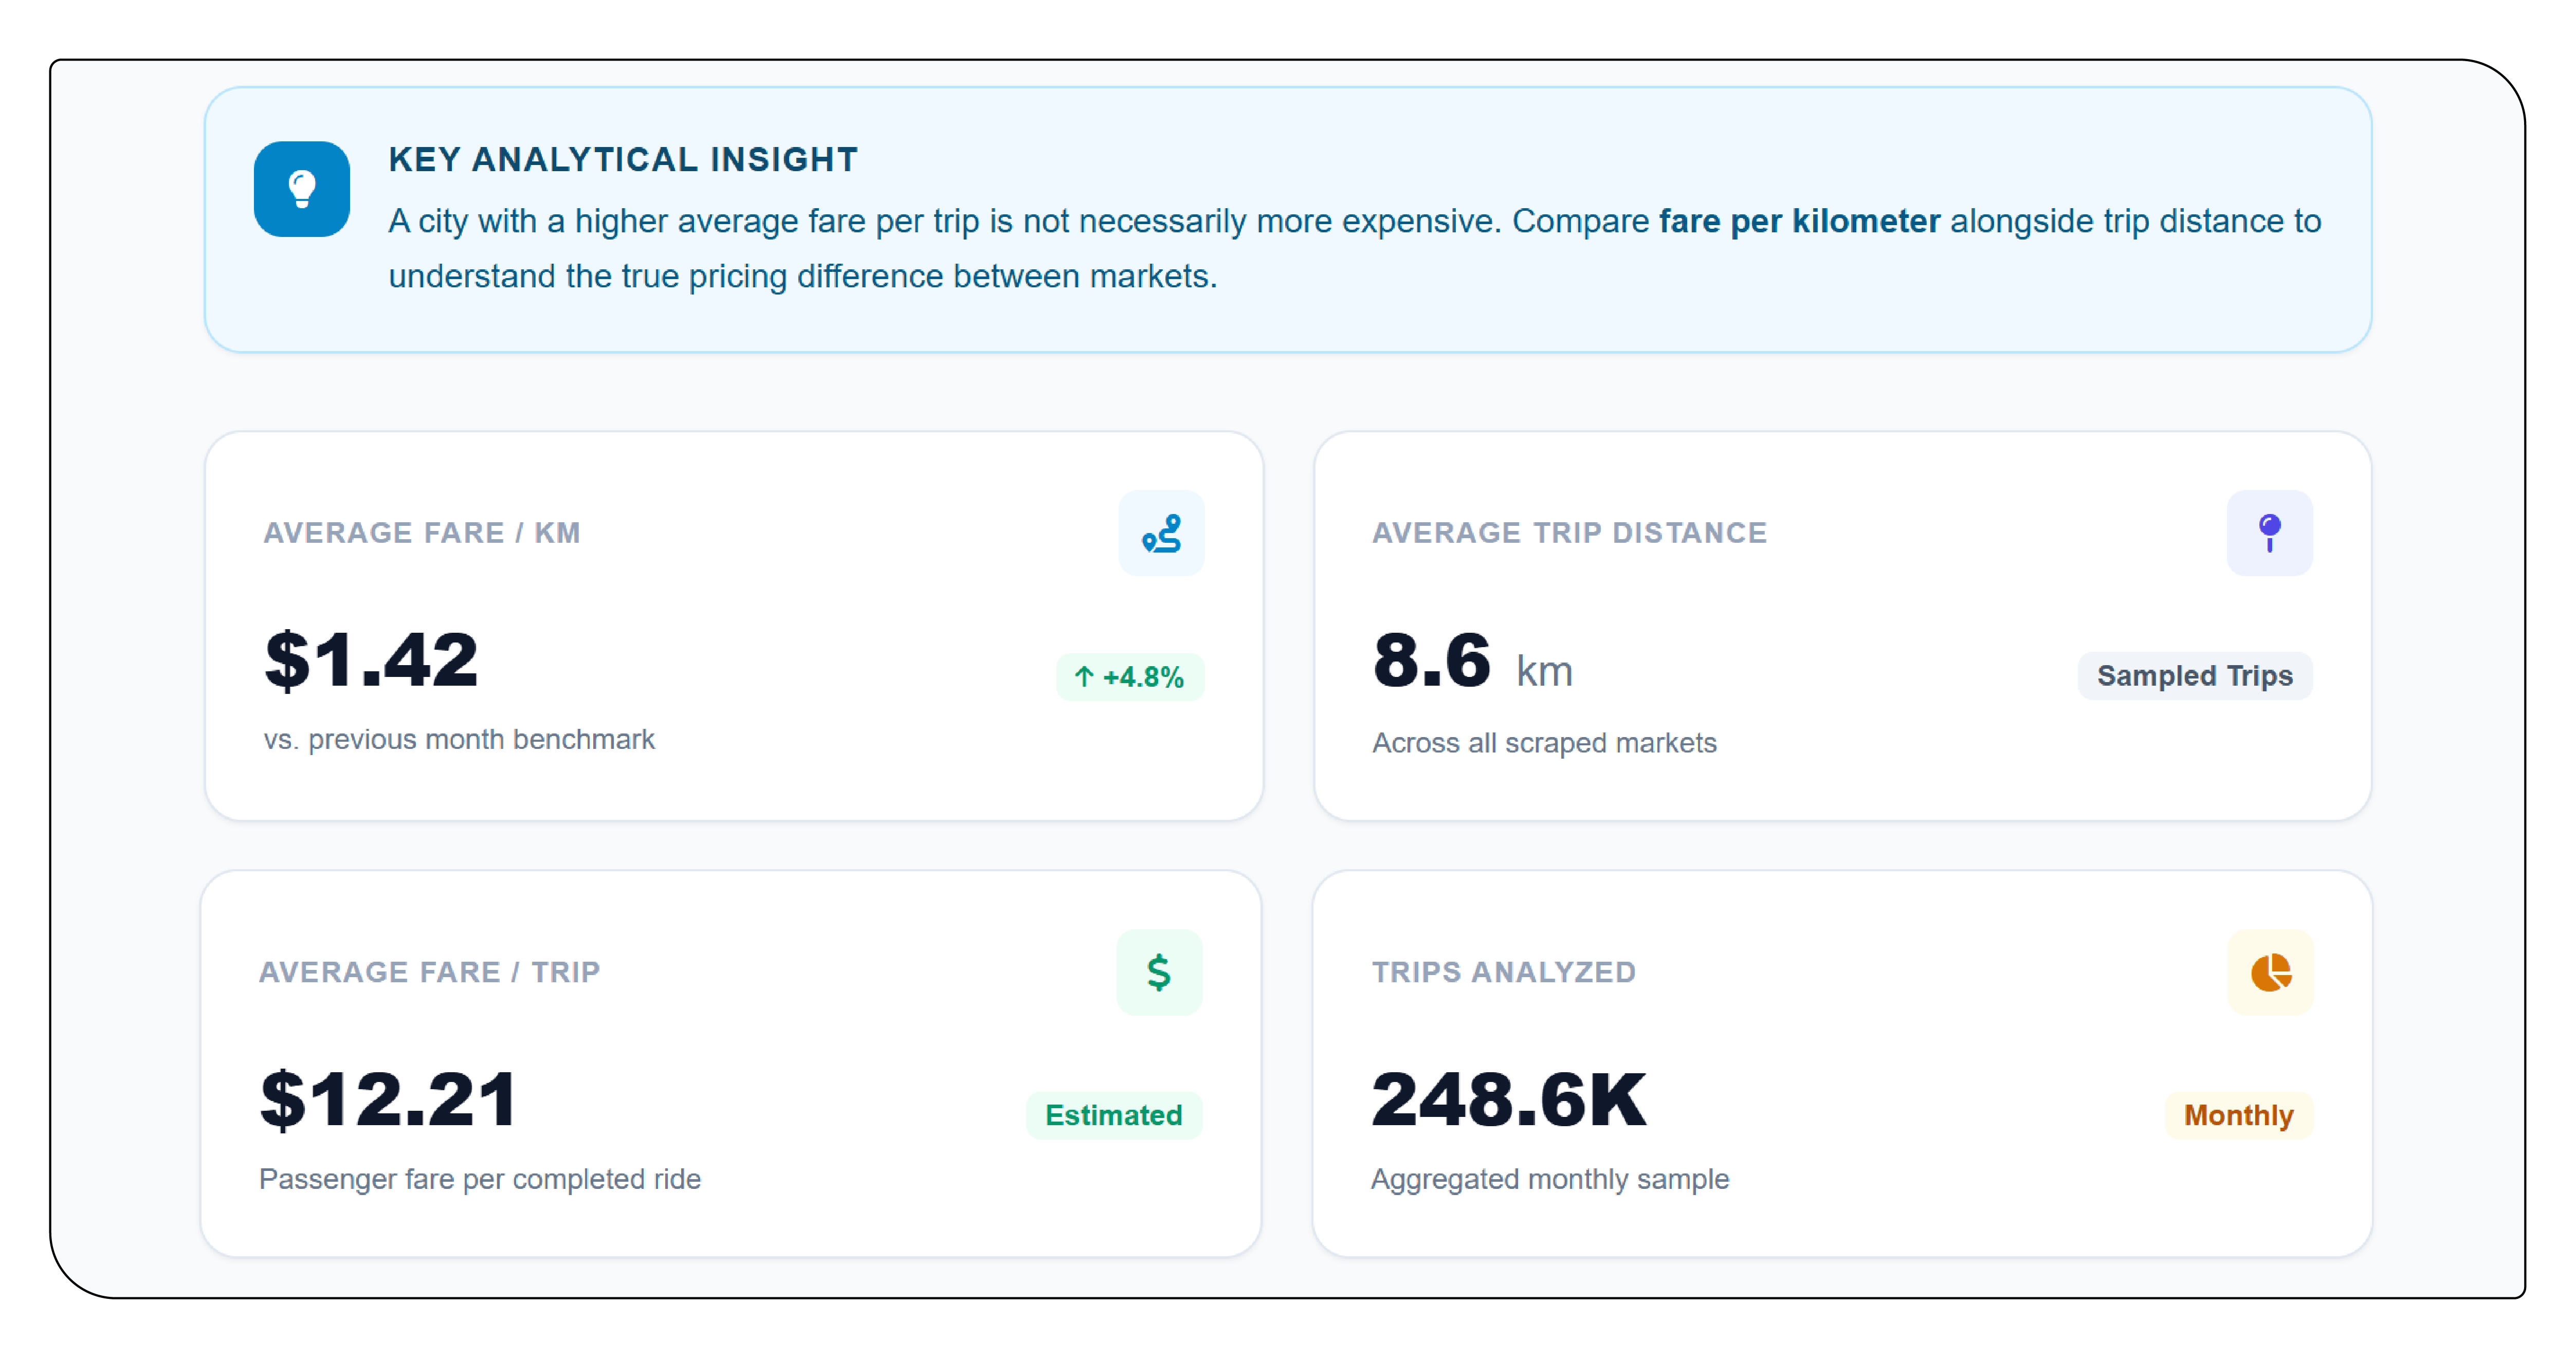This screenshot has height=1358, width=2576.
Task: Select the $1.42 fare value
Action: pos(371,660)
